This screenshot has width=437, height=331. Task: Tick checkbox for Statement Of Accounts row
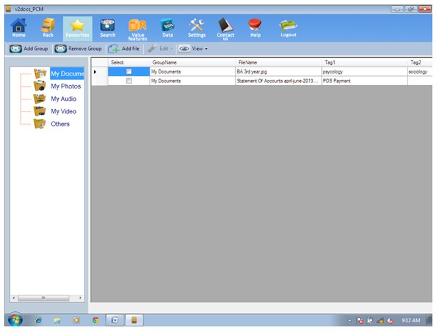129,81
